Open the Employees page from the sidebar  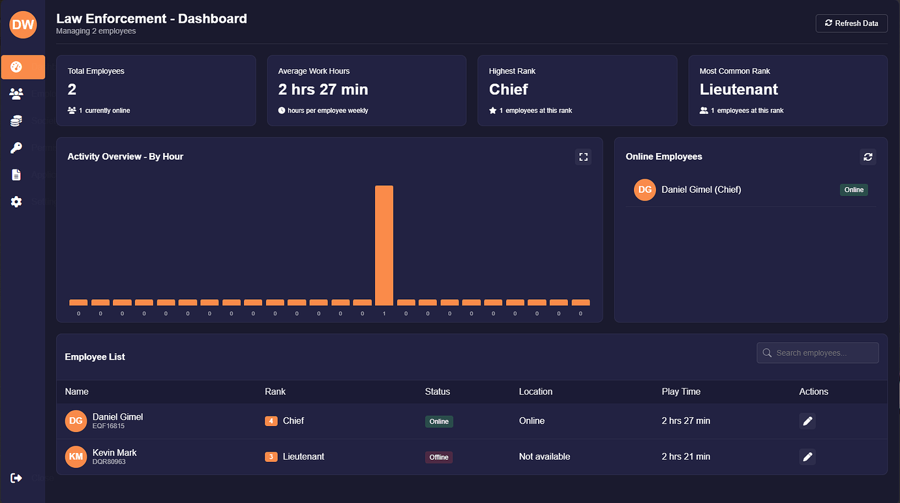[16, 93]
